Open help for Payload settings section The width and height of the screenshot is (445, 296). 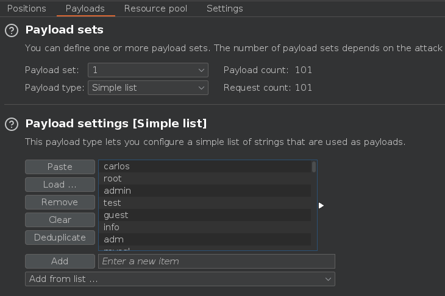pos(11,124)
